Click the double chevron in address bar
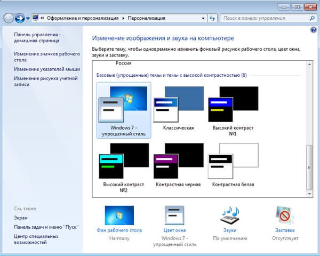The width and height of the screenshot is (320, 256). (42, 18)
